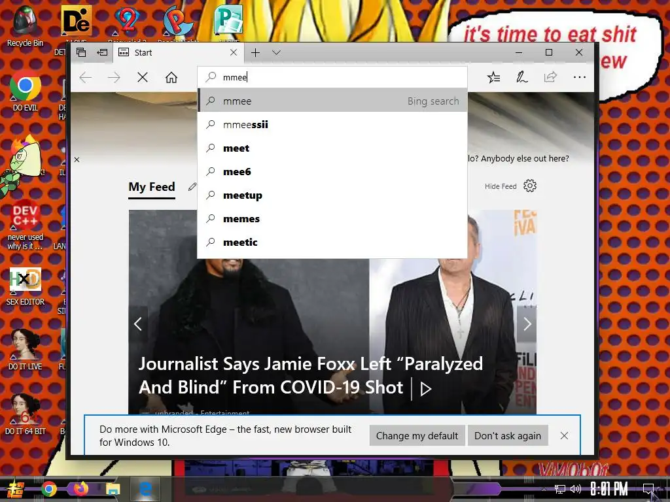The height and width of the screenshot is (502, 670).
Task: Share this page icon in Edge
Action: pos(550,77)
